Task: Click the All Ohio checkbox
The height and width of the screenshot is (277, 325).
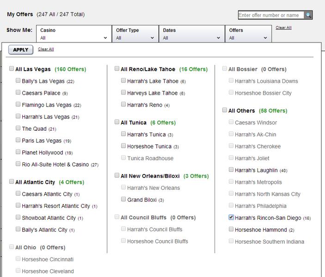Action: pos(12,247)
